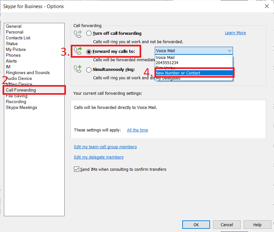Click the simultaneously ring phone icon
This screenshot has width=274, height=232.
click(x=78, y=69)
